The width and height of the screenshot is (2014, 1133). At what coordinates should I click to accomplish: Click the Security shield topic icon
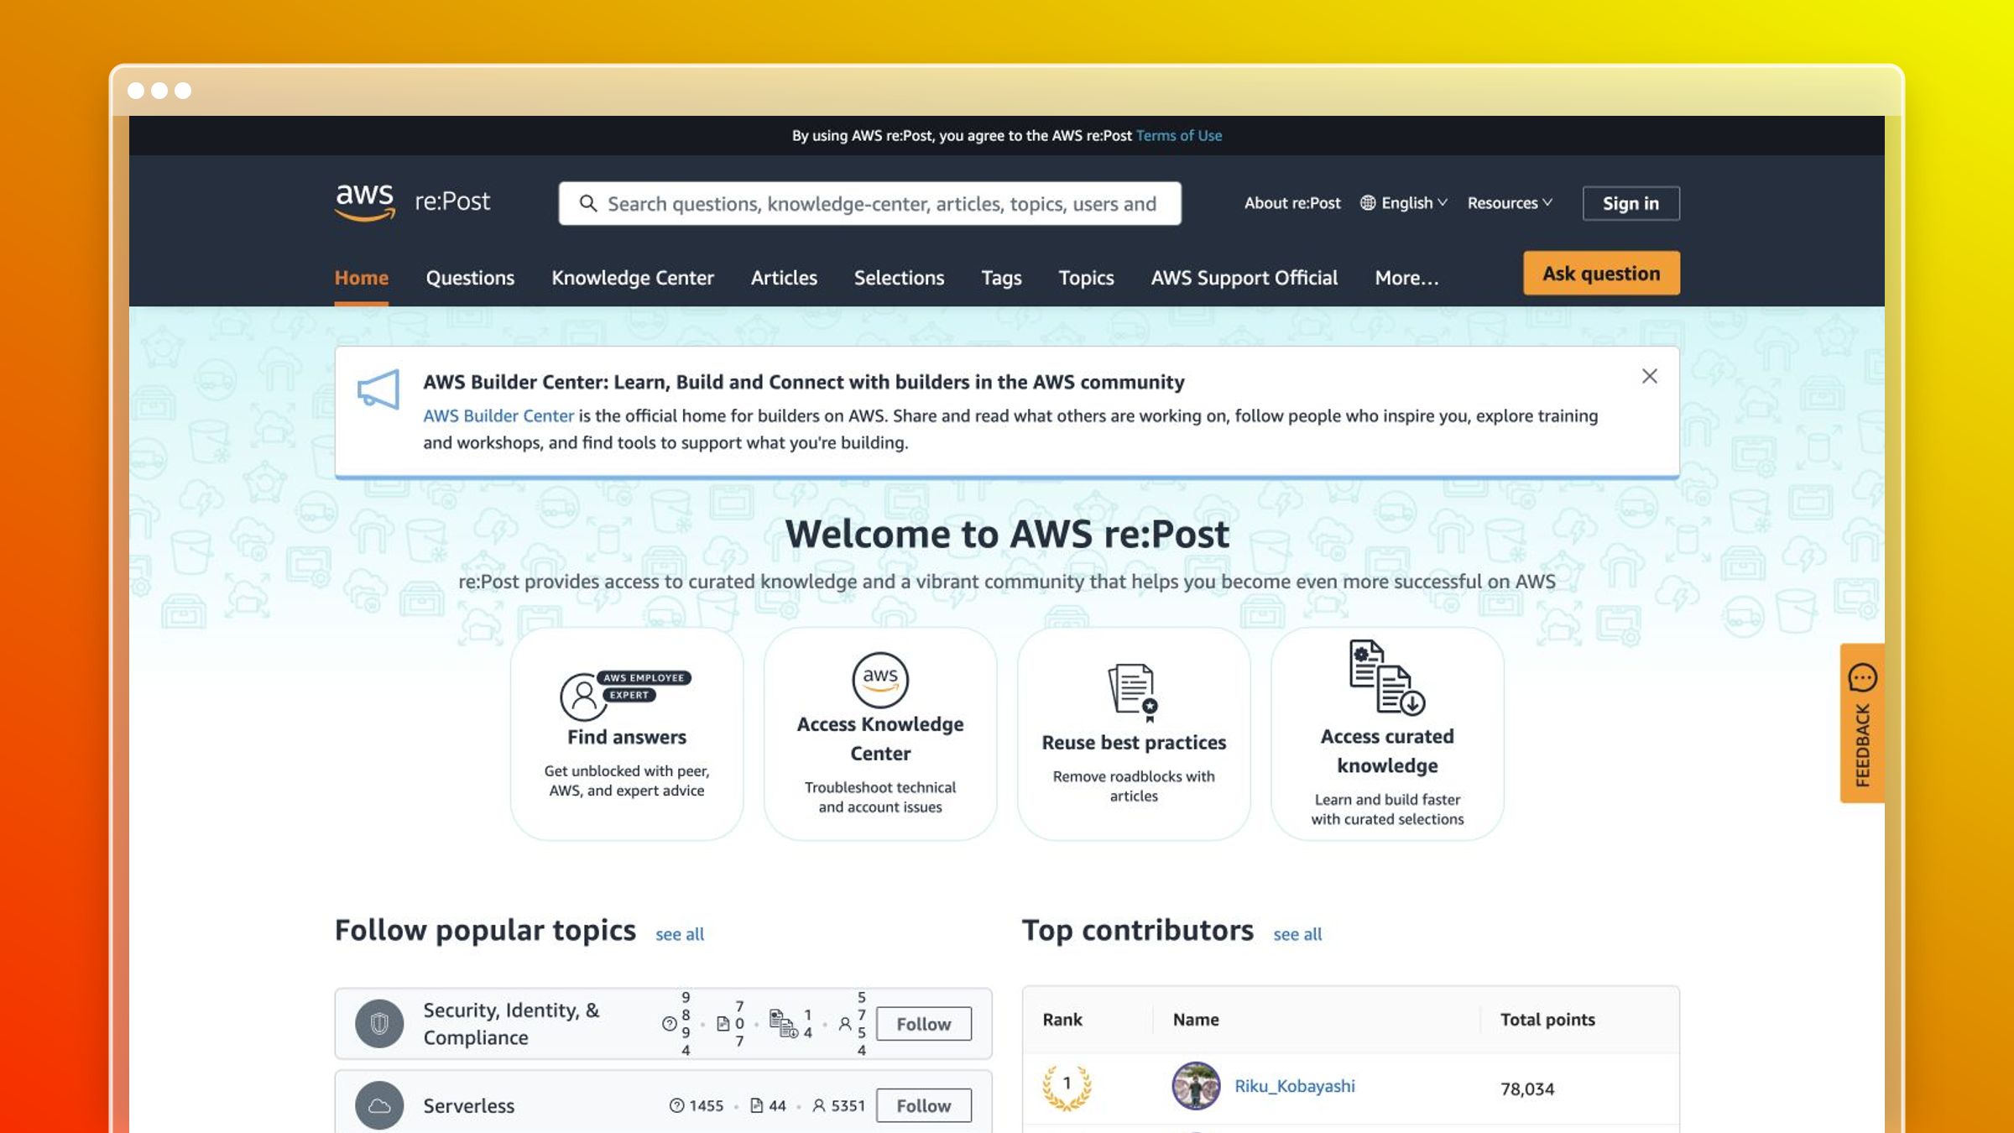tap(379, 1023)
